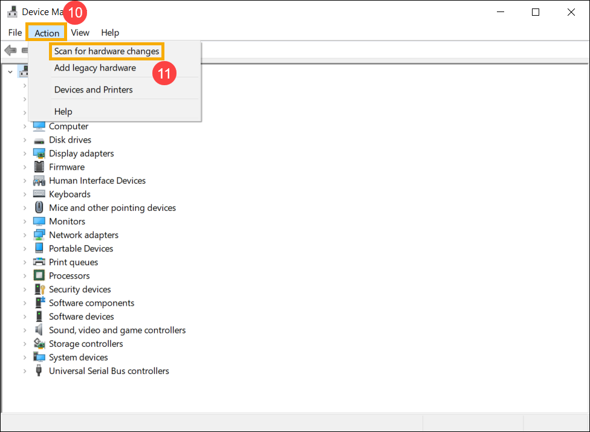Open the View menu
The height and width of the screenshot is (432, 590).
(80, 33)
